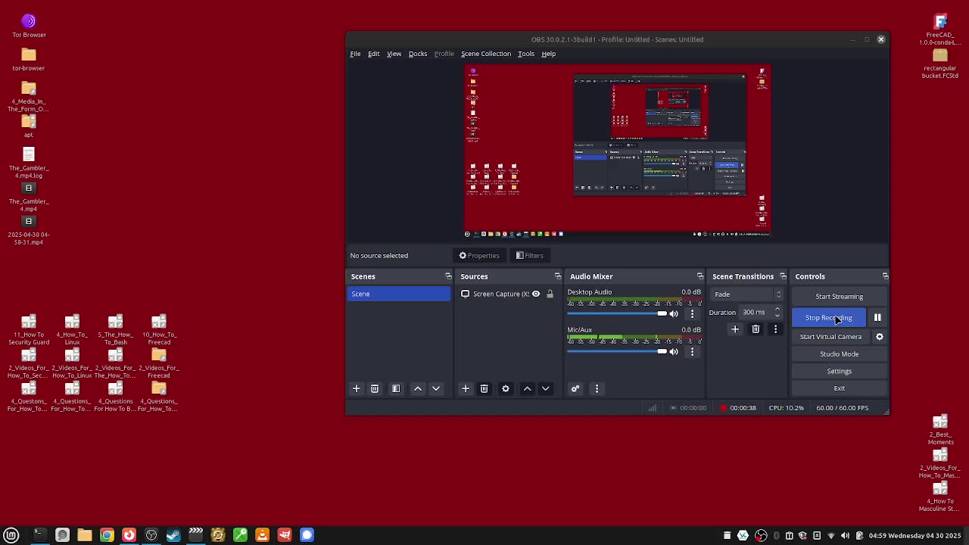Open advanced audio properties gears icon

point(575,388)
